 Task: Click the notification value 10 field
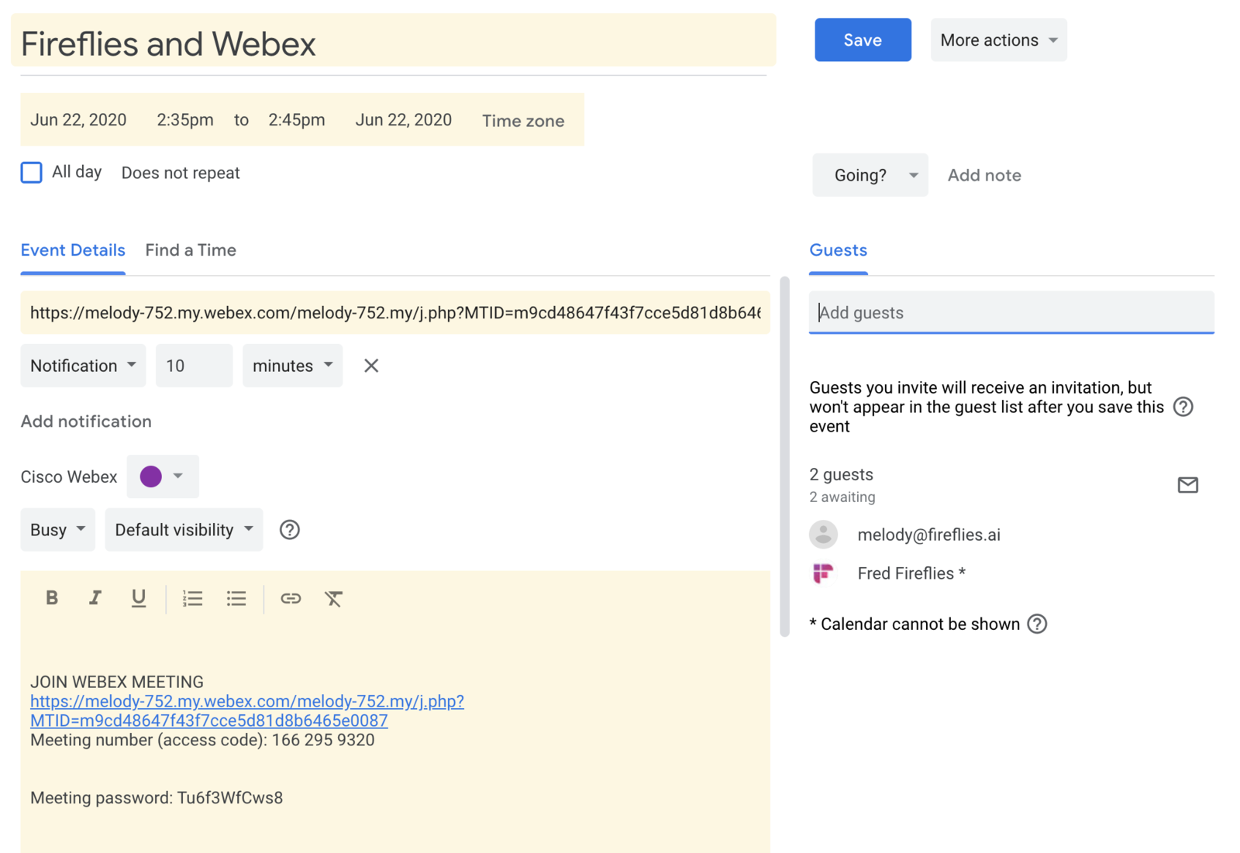point(194,366)
